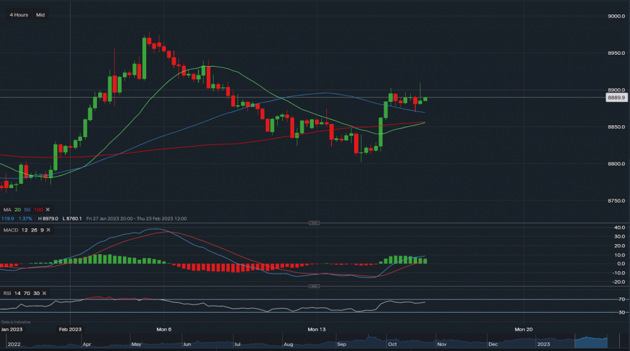Click the resize handle above RSI panel
Image resolution: width=630 pixels, height=351 pixels.
(x=315, y=286)
